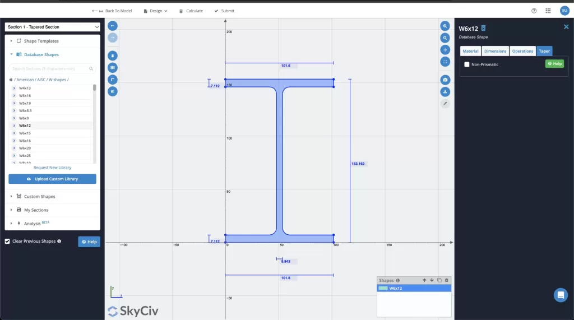Click the 153.162 height dimension label
574x320 pixels.
pyautogui.click(x=358, y=164)
